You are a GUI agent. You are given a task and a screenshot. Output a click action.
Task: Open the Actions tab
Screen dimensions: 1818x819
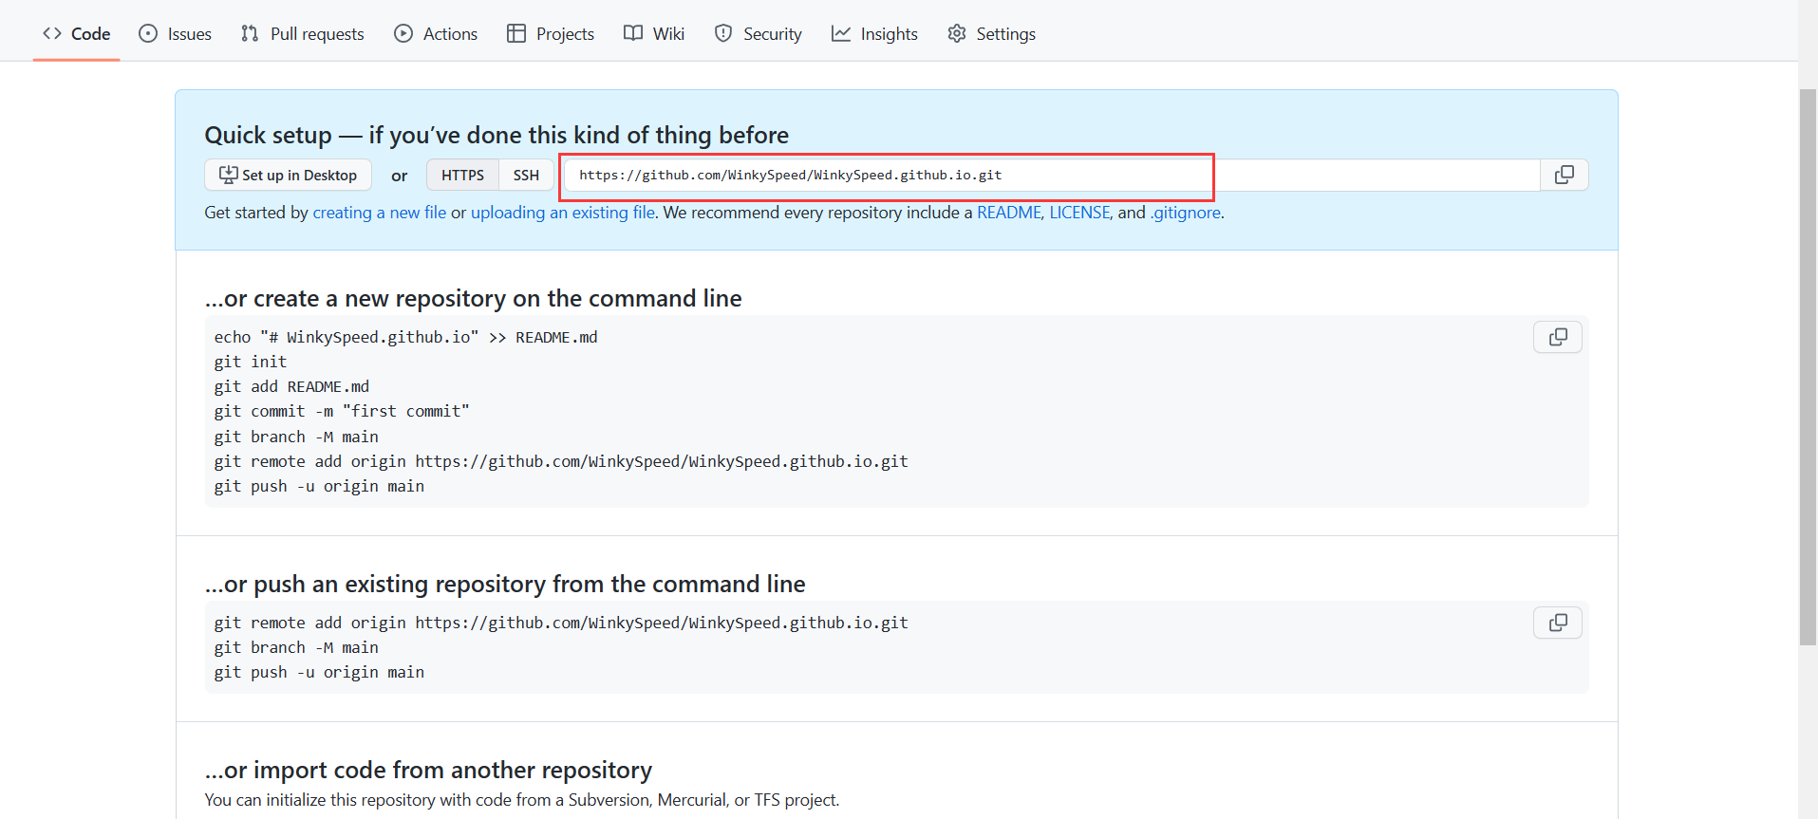pyautogui.click(x=436, y=33)
